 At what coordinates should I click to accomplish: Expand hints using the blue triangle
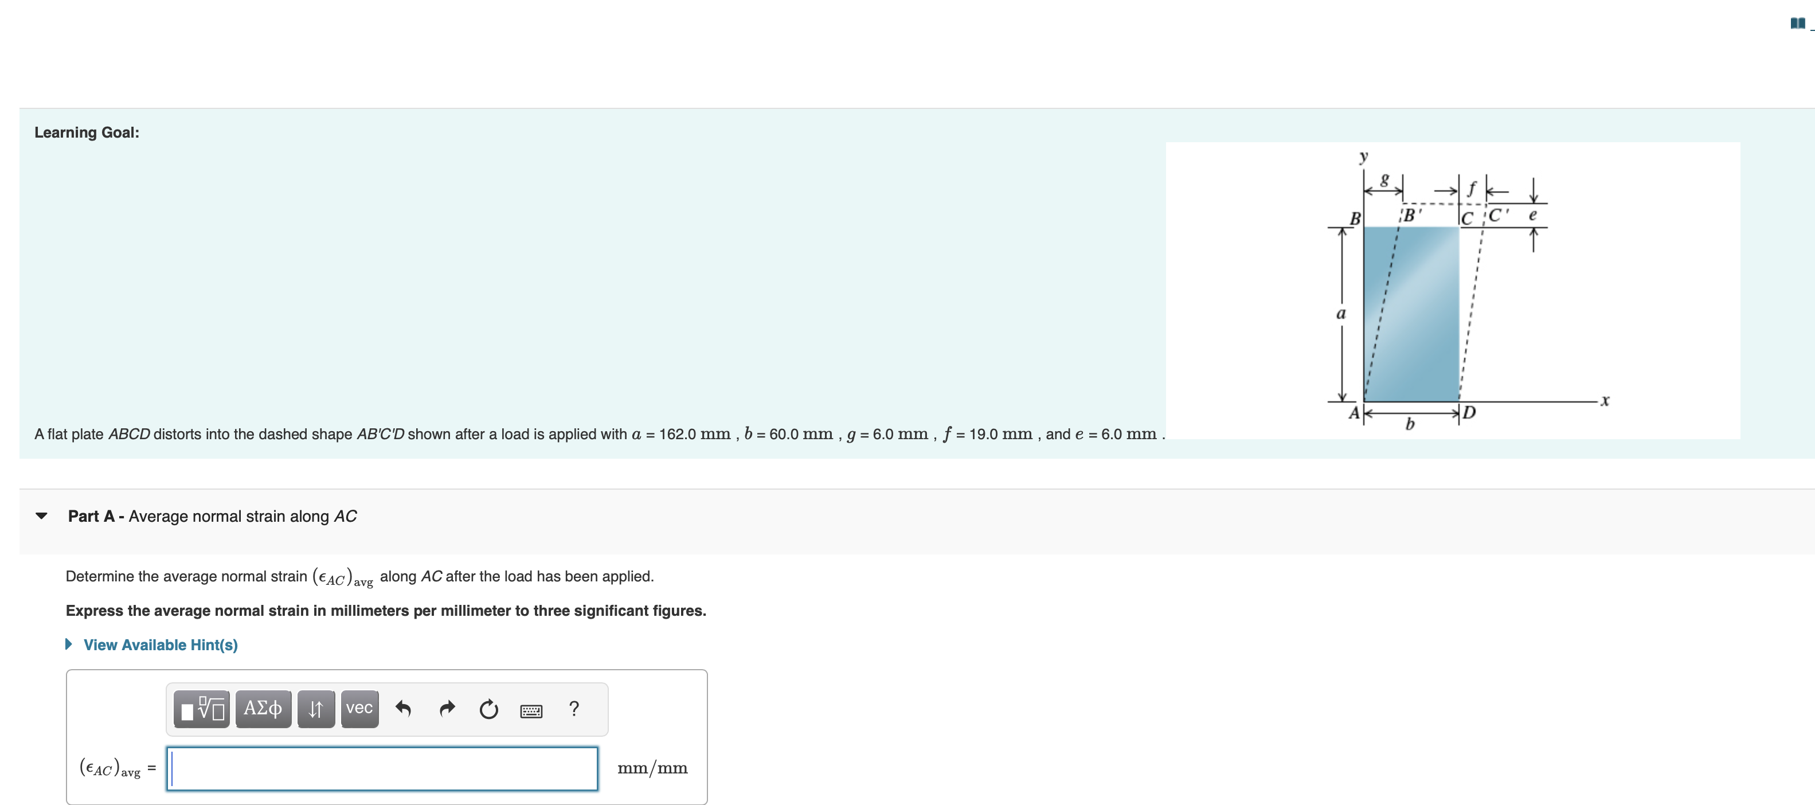coord(69,644)
